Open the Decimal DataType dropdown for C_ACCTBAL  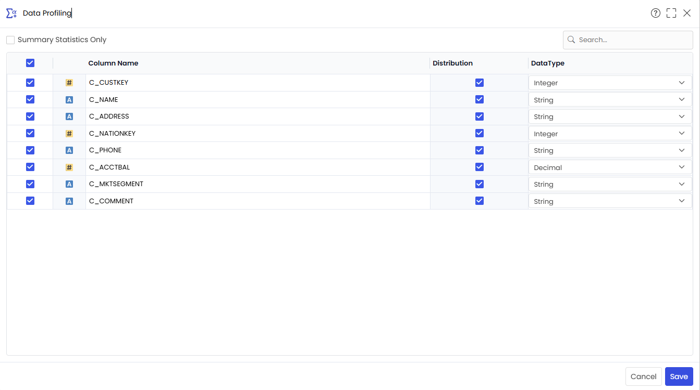tap(610, 167)
